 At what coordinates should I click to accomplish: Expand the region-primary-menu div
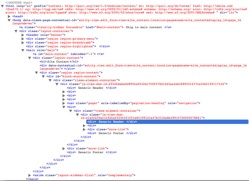(23, 38)
